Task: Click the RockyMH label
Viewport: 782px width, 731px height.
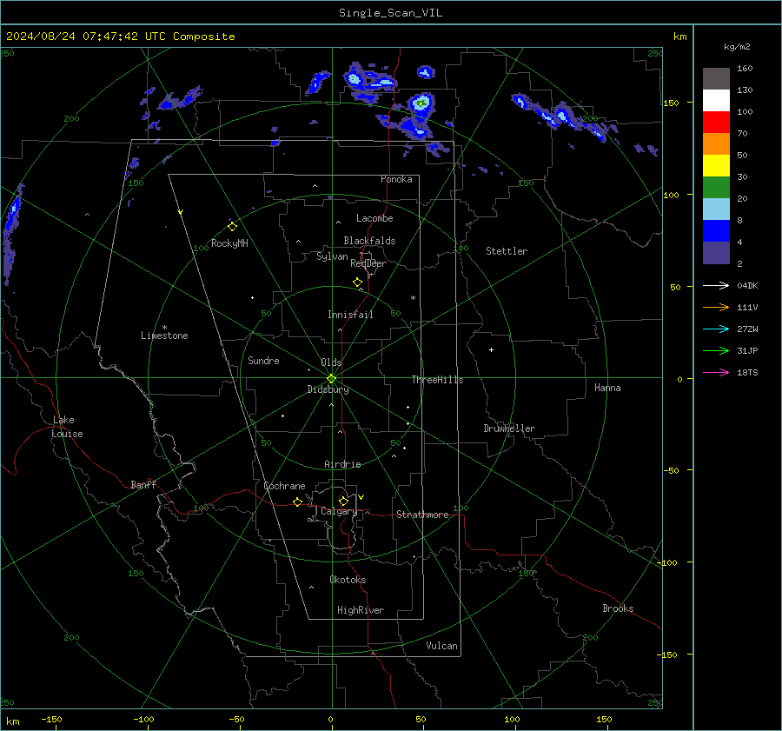Action: click(x=229, y=243)
